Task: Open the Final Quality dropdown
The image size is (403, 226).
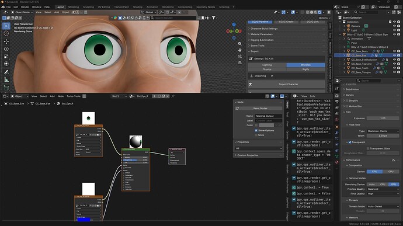Action: coord(383,194)
